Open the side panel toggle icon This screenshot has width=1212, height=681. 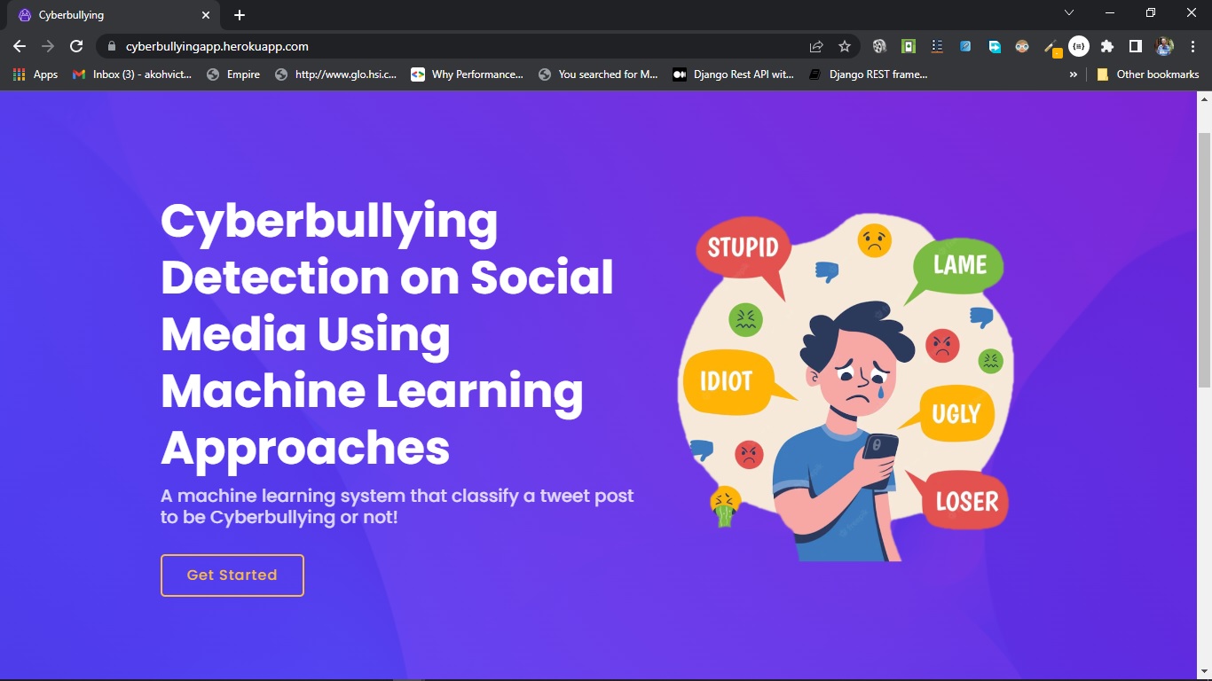click(x=1135, y=46)
